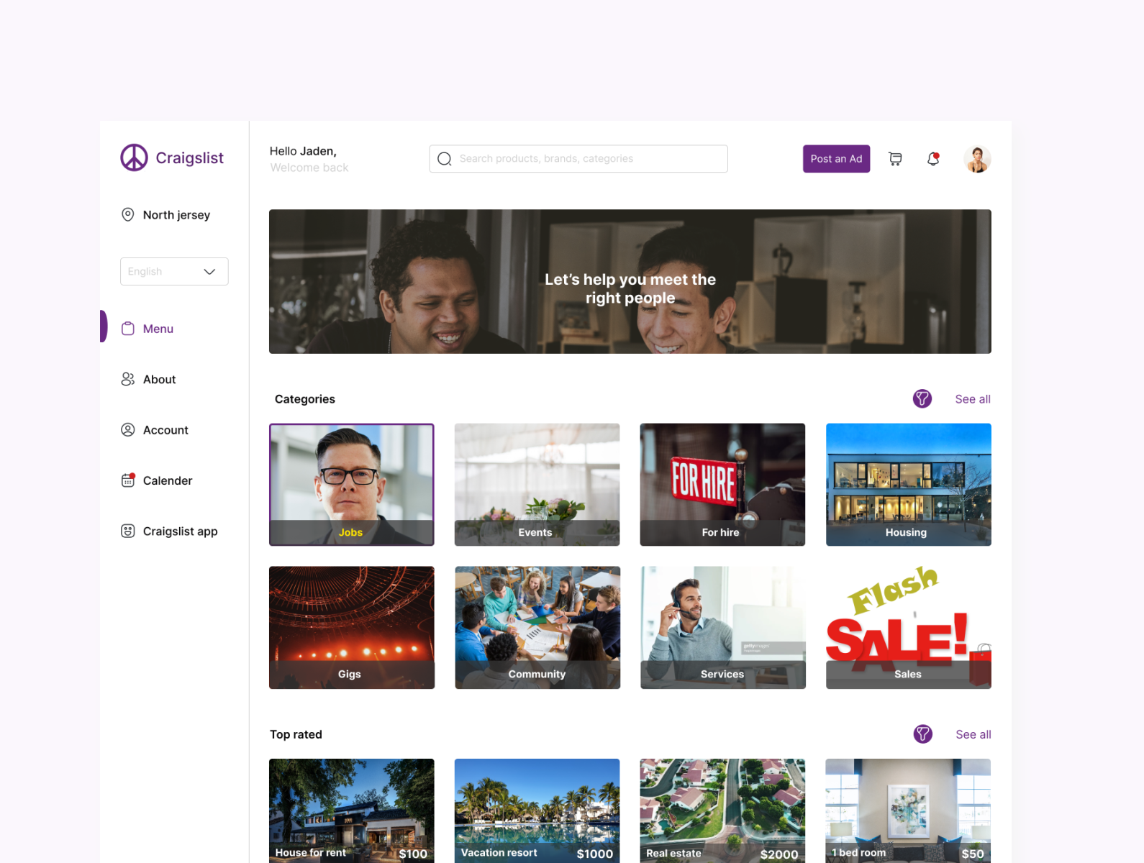Click the About people icon
The height and width of the screenshot is (863, 1144).
point(128,379)
